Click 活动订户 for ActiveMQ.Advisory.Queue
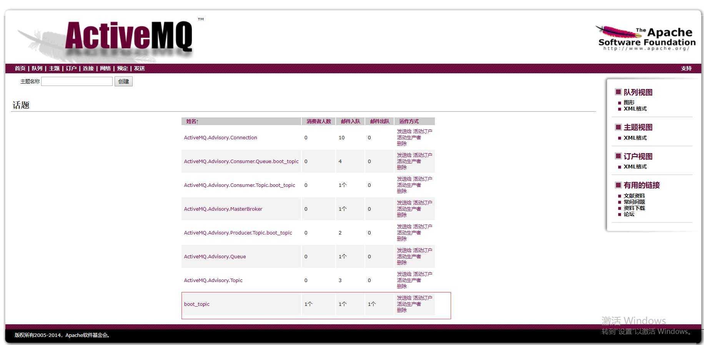 click(x=423, y=250)
